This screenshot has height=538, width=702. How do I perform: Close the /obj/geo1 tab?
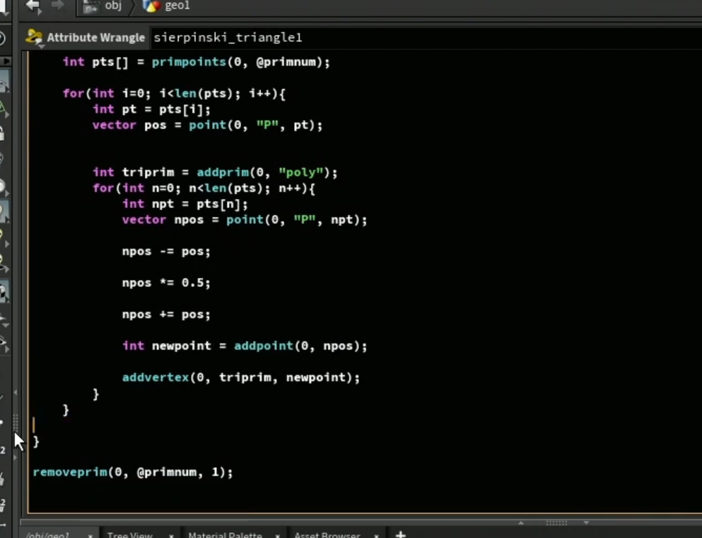[x=90, y=536]
